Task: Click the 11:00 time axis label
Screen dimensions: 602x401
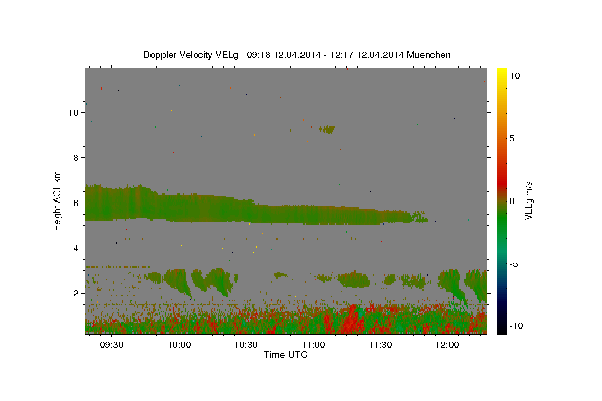Action: (313, 345)
